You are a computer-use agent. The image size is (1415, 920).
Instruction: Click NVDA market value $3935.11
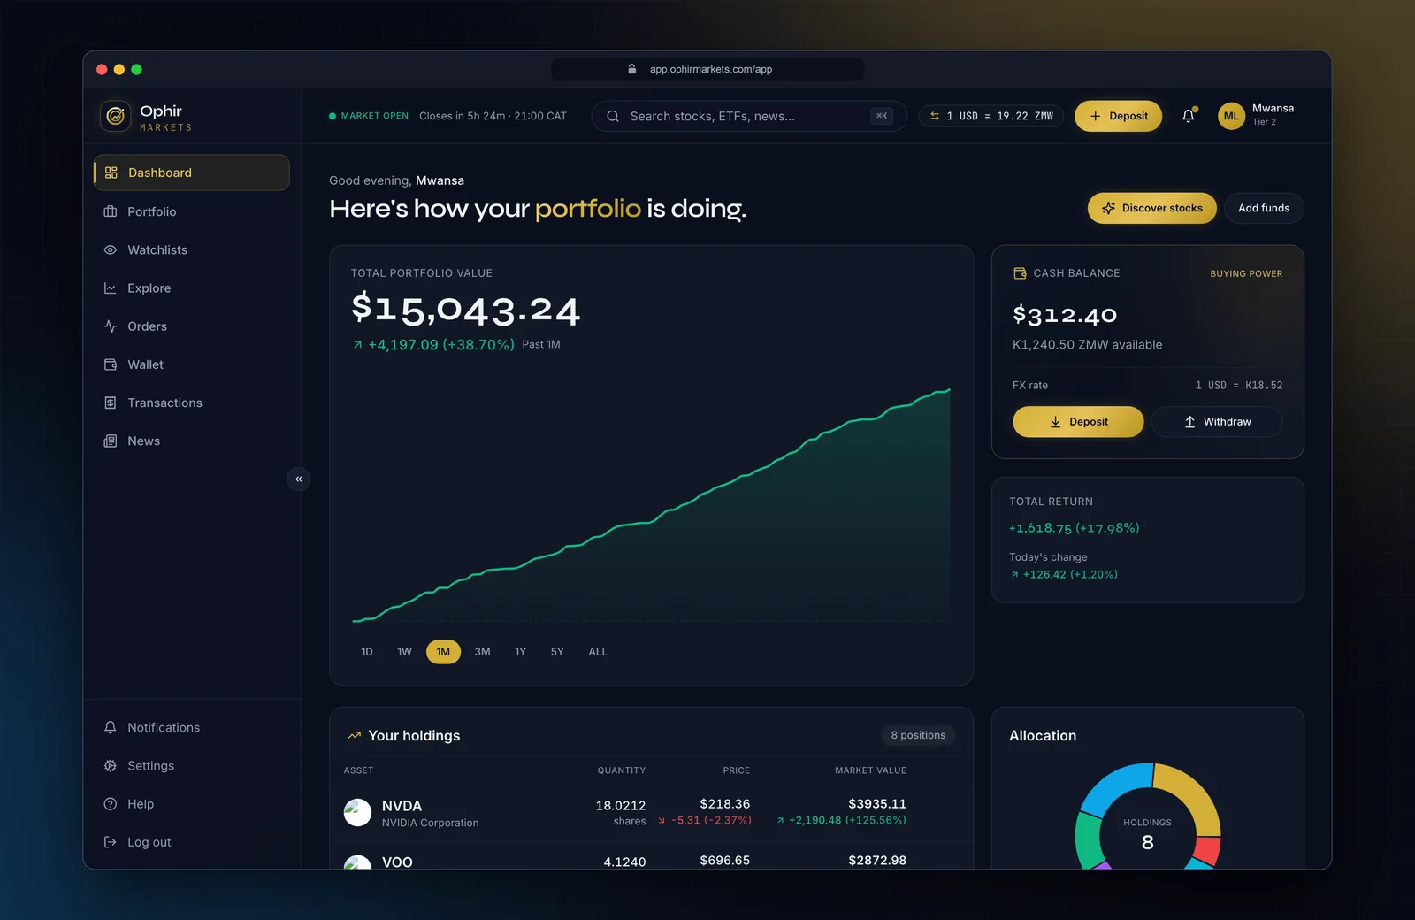(x=876, y=804)
